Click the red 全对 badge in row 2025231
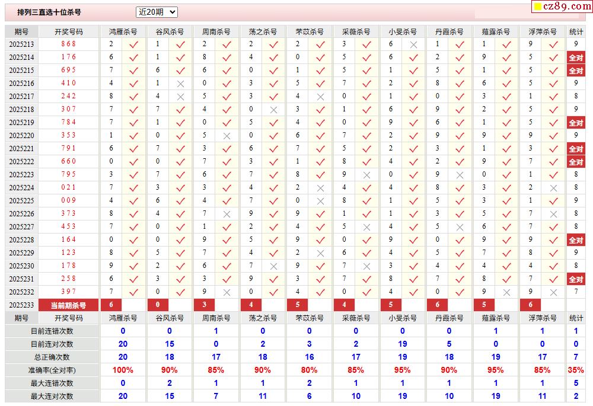Screen dimensions: 593x406 pos(576,279)
